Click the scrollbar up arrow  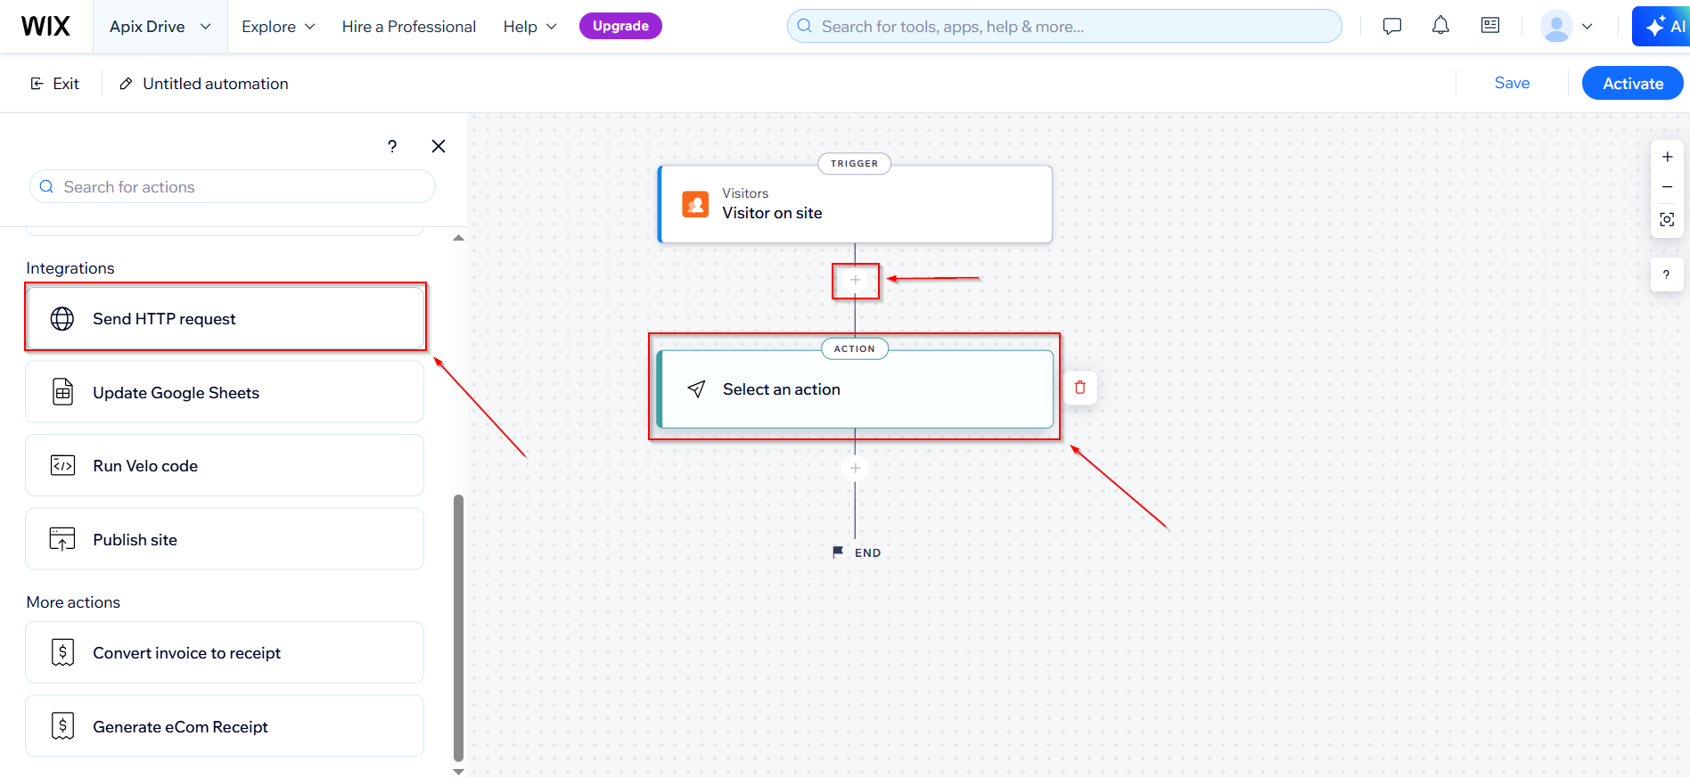tap(459, 238)
